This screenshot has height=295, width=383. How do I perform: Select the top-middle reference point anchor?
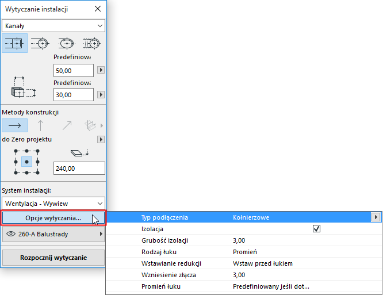[x=26, y=151]
